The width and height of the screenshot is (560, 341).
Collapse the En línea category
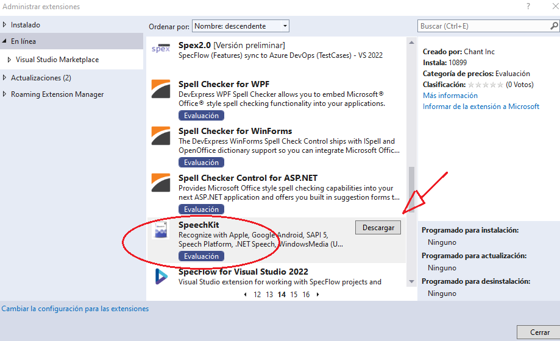[4, 41]
